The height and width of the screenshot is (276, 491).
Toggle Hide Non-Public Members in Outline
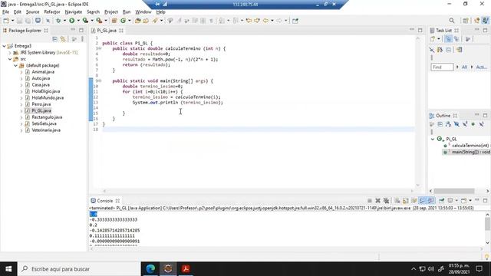click(473, 124)
